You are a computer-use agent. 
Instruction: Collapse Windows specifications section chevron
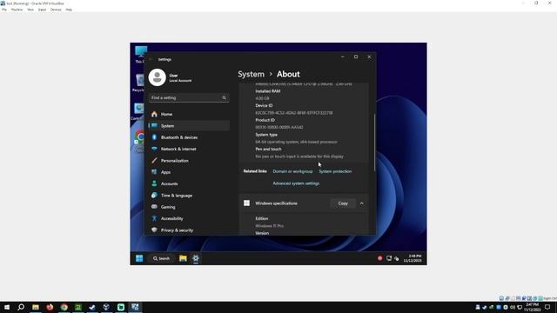coord(362,203)
